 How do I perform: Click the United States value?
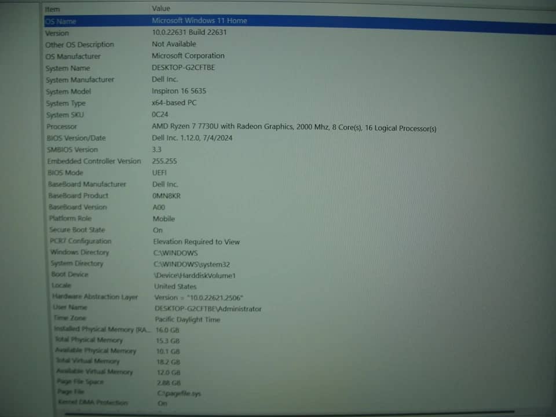point(175,287)
